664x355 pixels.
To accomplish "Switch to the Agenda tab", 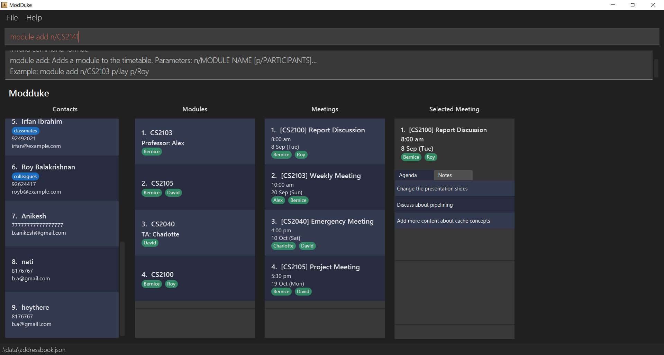I will click(x=414, y=175).
